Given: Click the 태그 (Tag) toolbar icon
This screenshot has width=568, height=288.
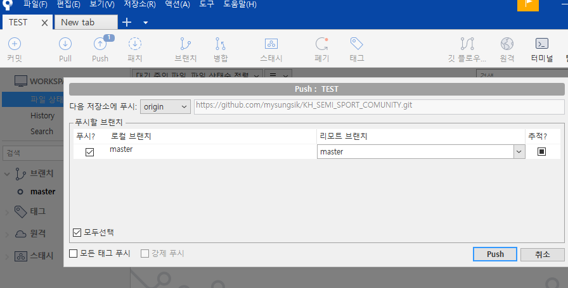Looking at the screenshot, I should click(357, 44).
